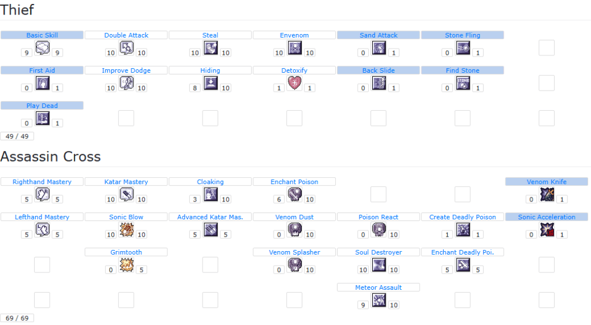Screen dimensions: 591x325
Task: Click the Create Deadly Poison skill icon
Action: coord(463,230)
